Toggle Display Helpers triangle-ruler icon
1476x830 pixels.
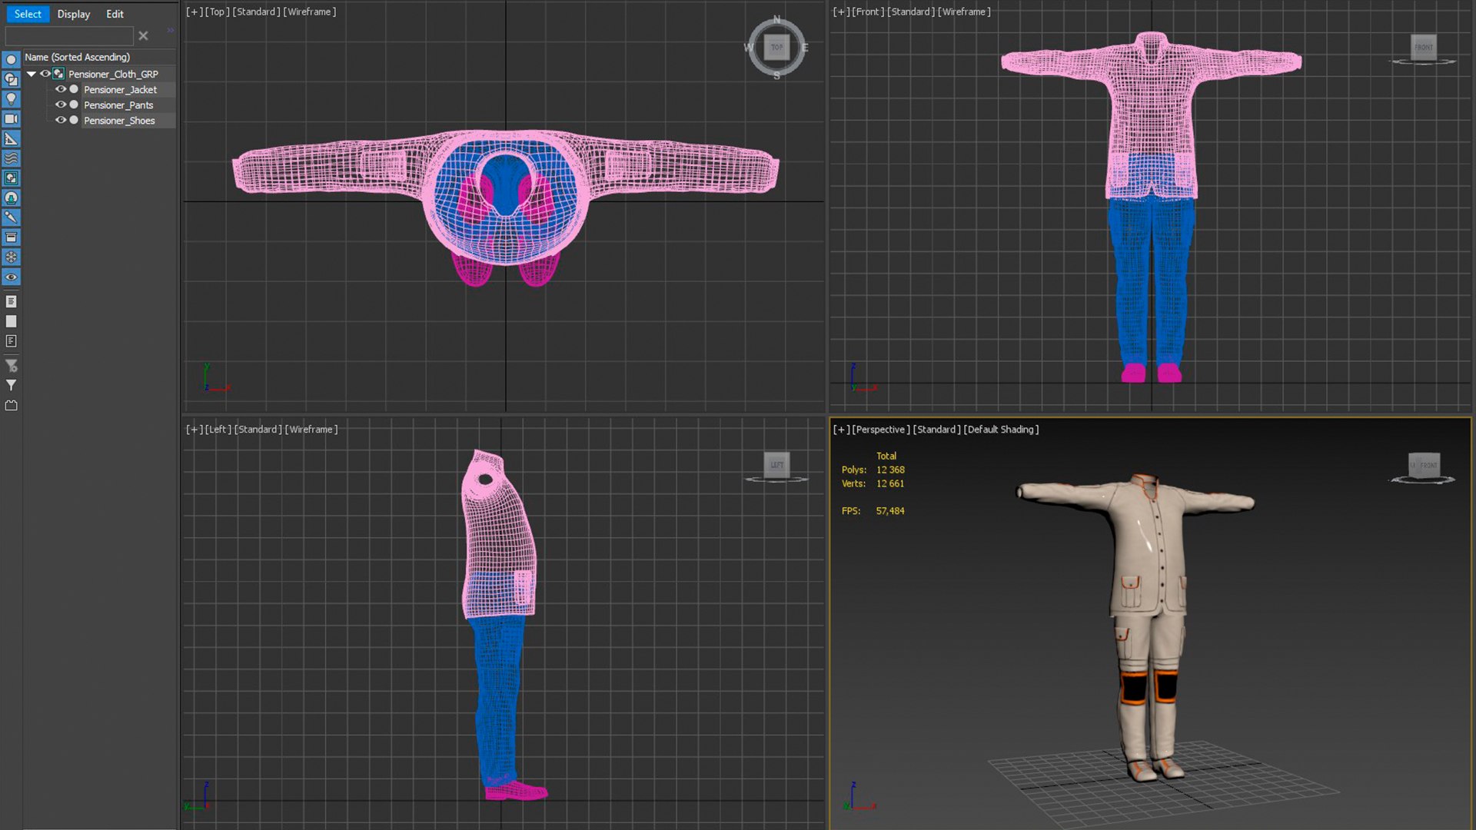coord(11,139)
